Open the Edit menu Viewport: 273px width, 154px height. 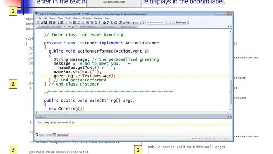pos(45,18)
